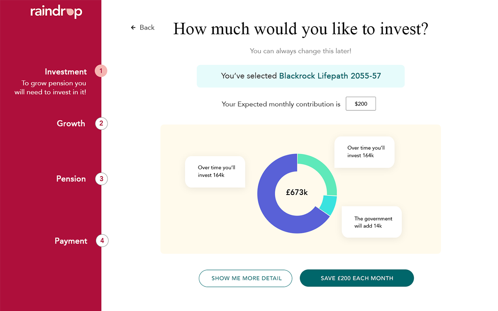Click Save £200 Each Month button
This screenshot has height=311, width=498.
(x=357, y=278)
